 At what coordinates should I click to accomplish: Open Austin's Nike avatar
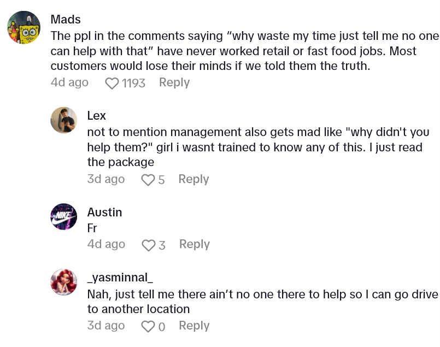point(64,216)
